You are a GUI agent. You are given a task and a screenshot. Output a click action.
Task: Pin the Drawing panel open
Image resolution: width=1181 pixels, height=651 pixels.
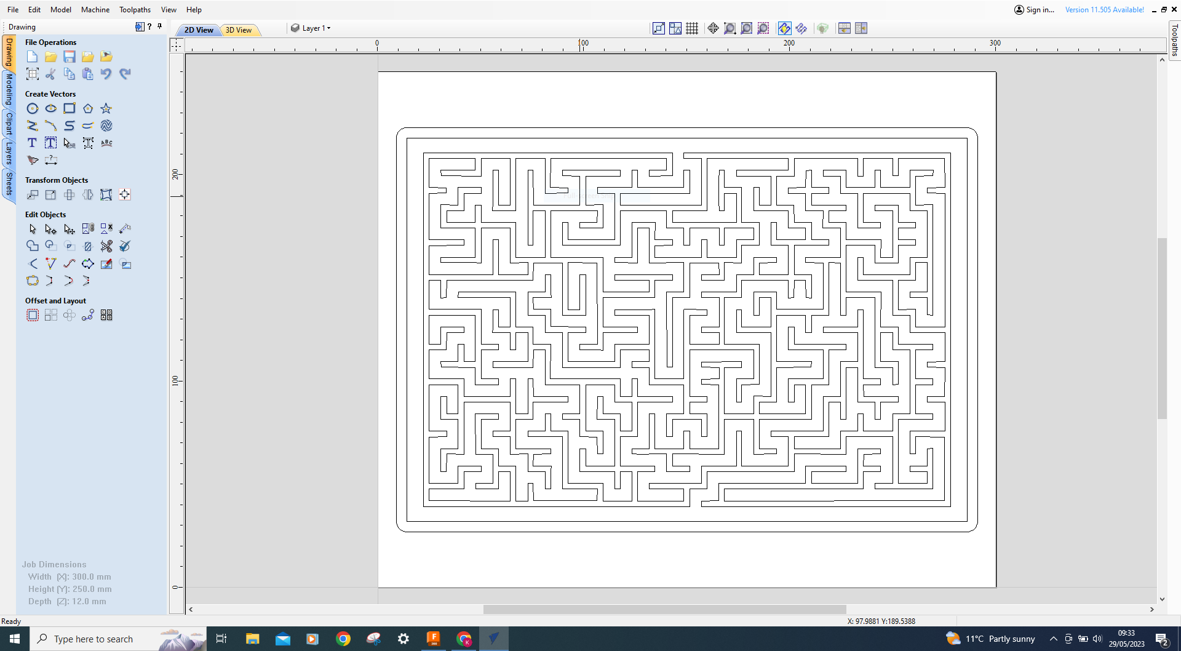click(159, 26)
